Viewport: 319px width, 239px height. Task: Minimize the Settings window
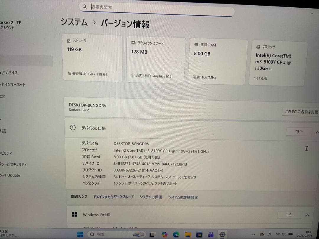(x=312, y=13)
